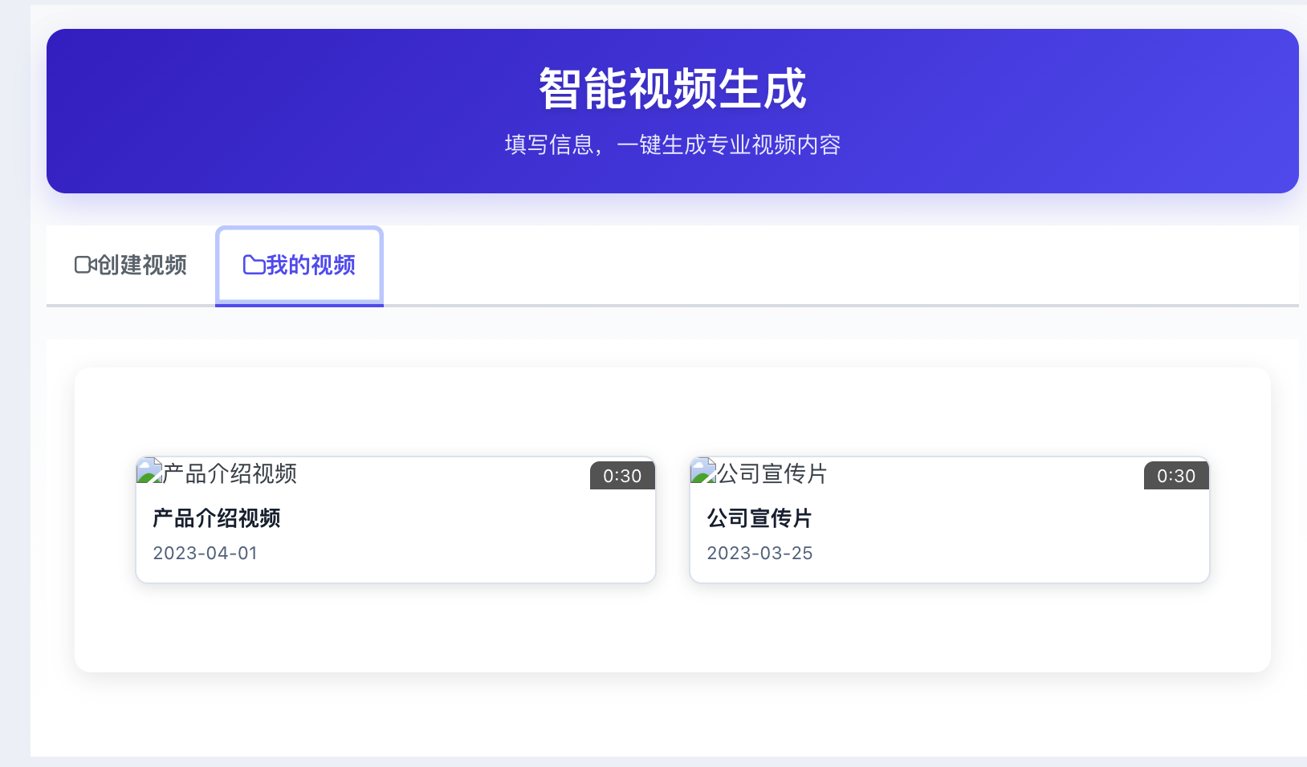Click 0:30 duration badge on 公司宣传片
This screenshot has width=1307, height=767.
pyautogui.click(x=1176, y=476)
